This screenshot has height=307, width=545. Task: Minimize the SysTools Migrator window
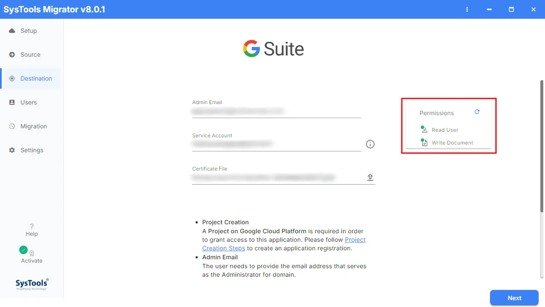click(489, 9)
